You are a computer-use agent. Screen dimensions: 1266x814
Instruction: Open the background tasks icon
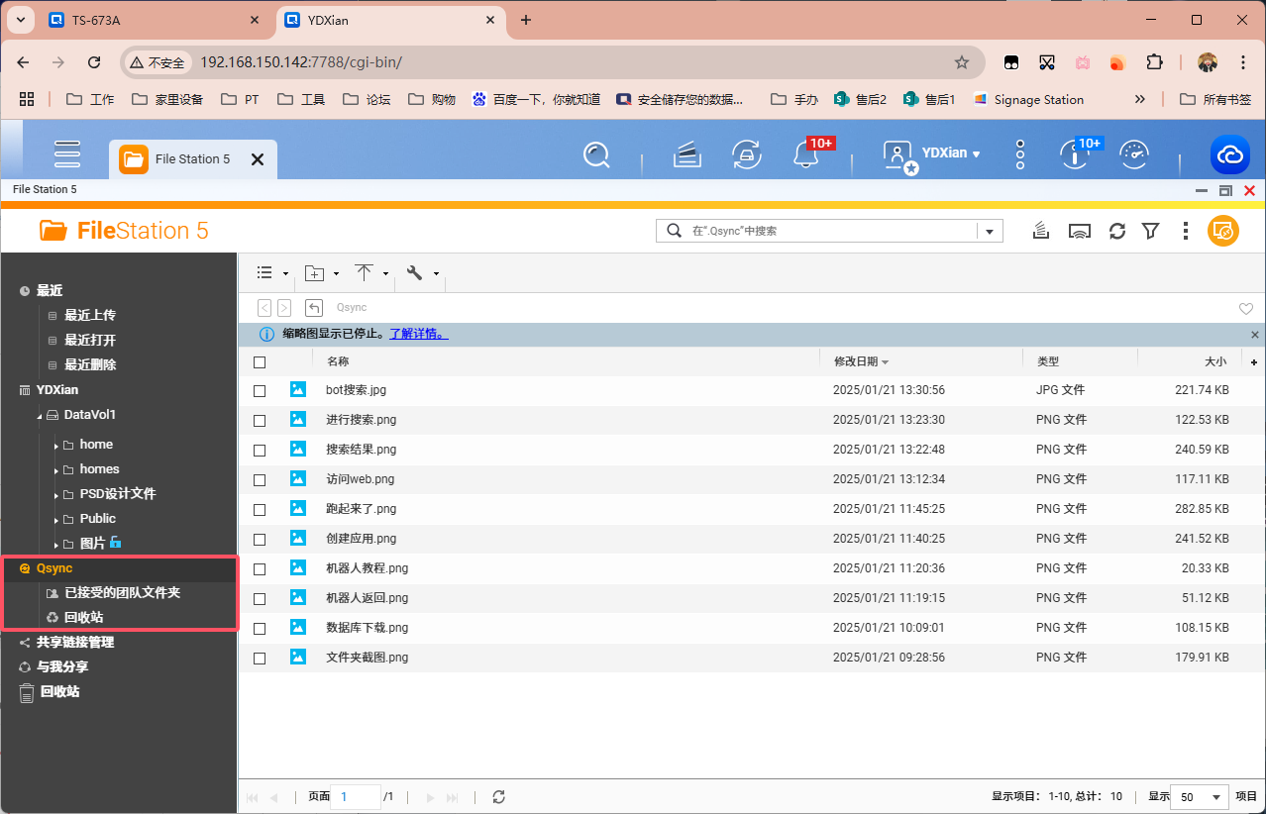(687, 154)
